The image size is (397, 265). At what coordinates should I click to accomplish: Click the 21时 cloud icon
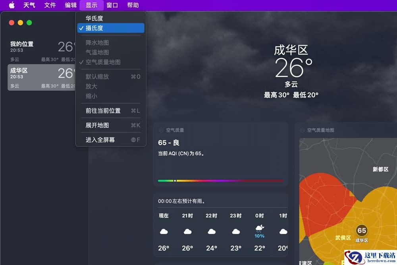click(x=188, y=231)
